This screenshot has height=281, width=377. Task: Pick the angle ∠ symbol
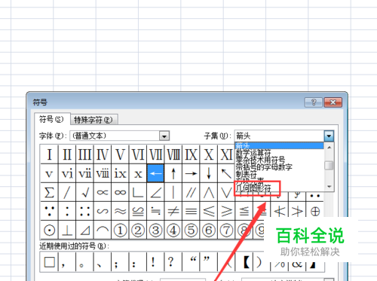155,192
